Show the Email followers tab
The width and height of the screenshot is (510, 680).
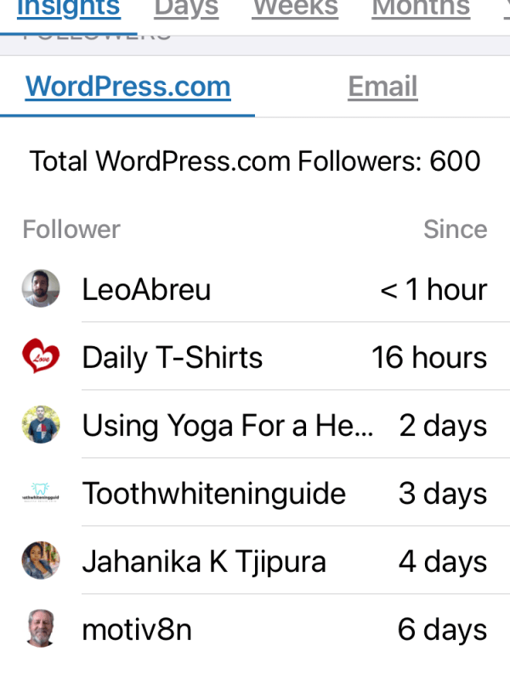coord(382,87)
